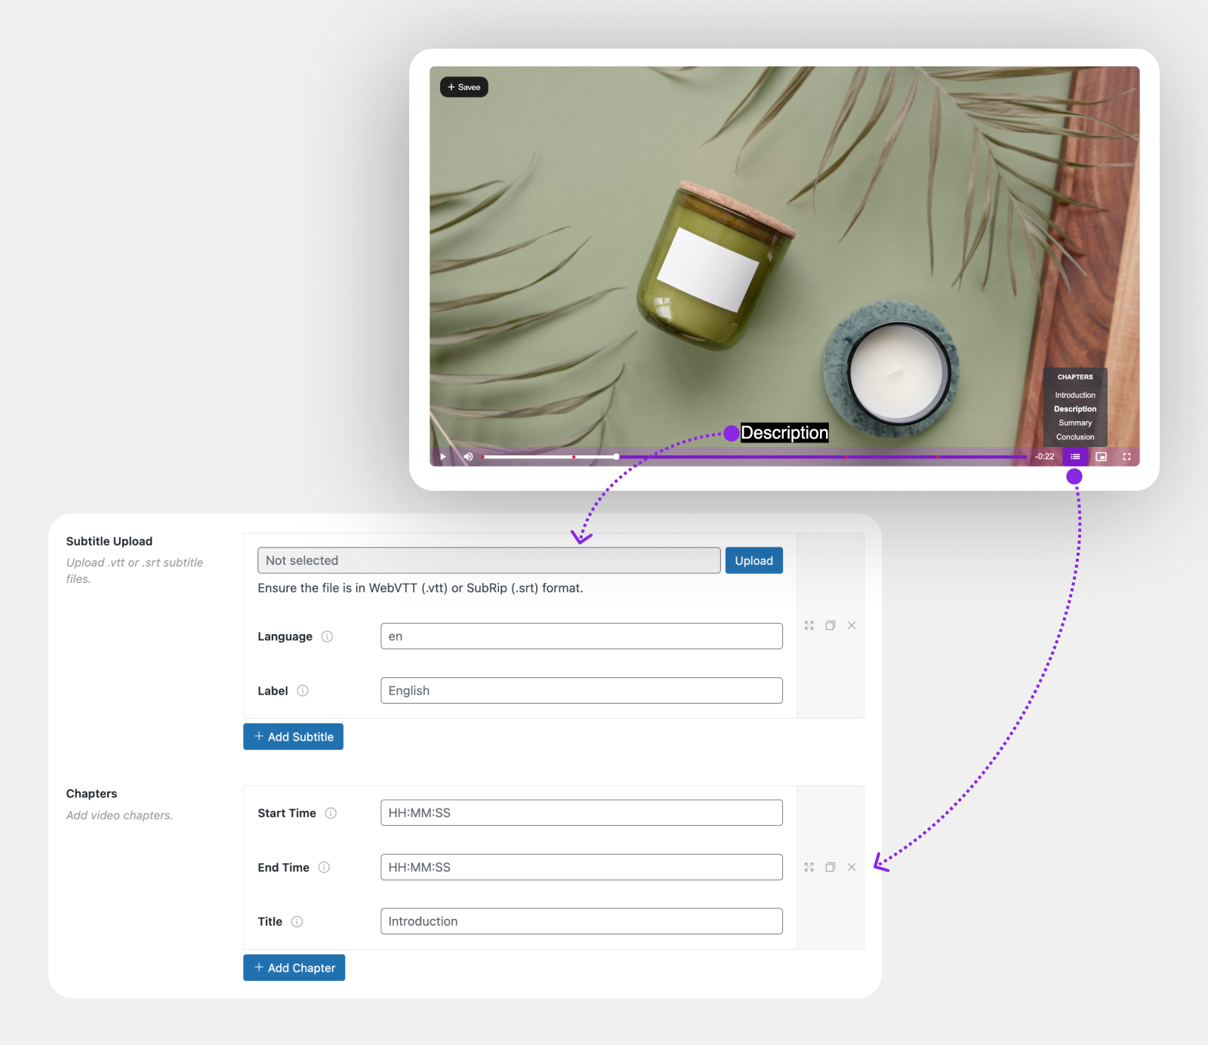Enable picture-in-picture mode
The height and width of the screenshot is (1045, 1208).
(1101, 457)
